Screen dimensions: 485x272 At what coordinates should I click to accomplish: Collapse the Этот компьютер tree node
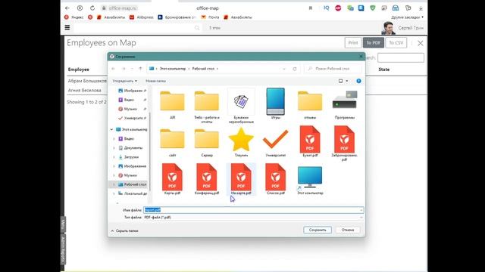(111, 129)
